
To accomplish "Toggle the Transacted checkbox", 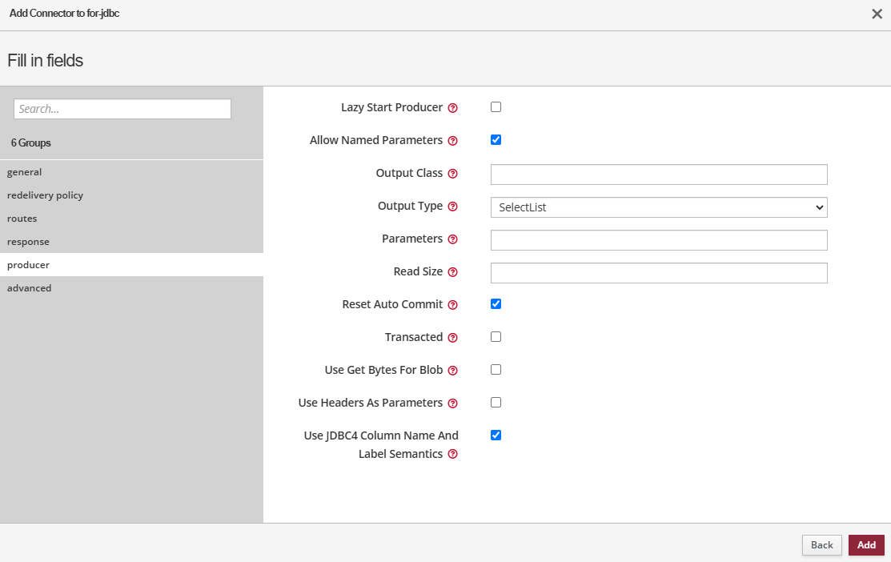I will coord(496,337).
